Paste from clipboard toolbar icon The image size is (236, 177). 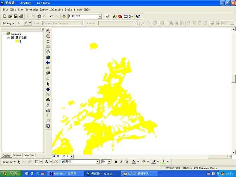point(39,16)
